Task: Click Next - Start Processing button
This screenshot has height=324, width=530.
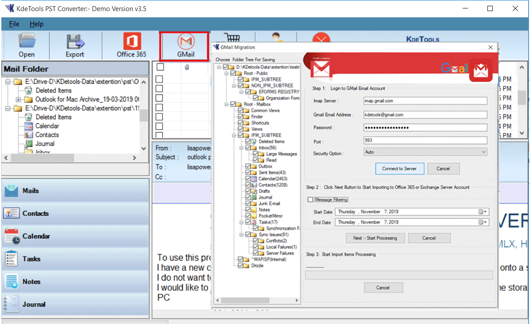Action: pyautogui.click(x=375, y=238)
